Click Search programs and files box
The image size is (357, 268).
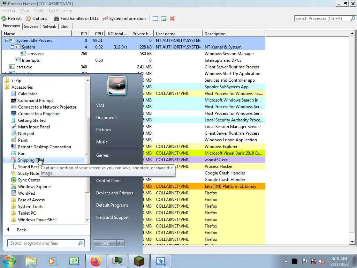point(43,243)
